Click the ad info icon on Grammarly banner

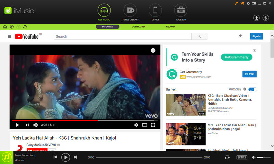pos(254,50)
